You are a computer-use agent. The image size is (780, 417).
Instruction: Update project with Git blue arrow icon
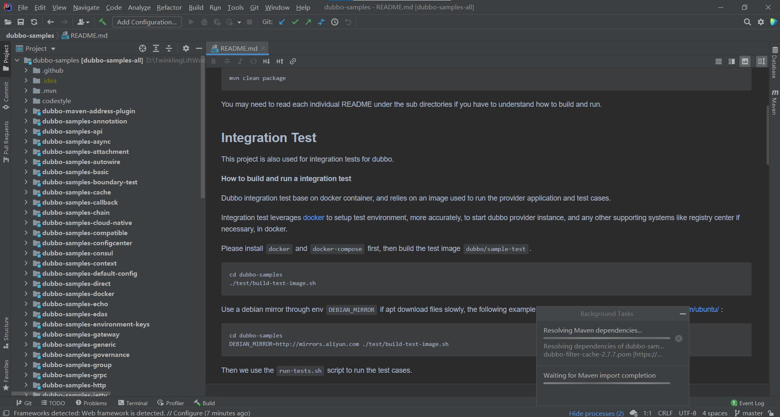(282, 22)
